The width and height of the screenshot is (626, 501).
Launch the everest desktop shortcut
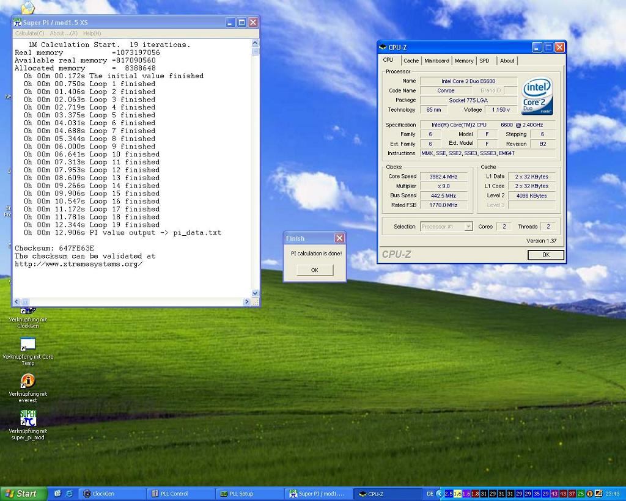point(28,388)
